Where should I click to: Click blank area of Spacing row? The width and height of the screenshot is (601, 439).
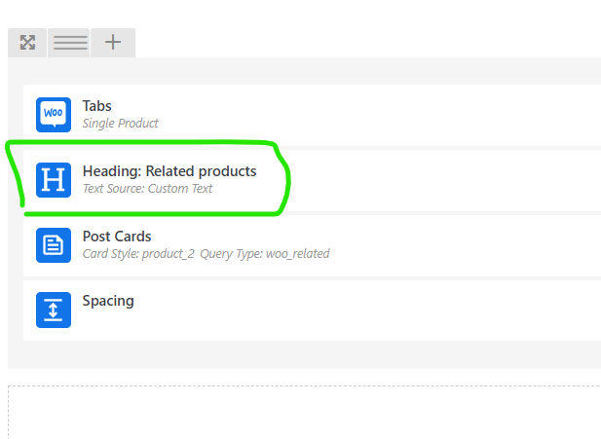[x=383, y=311]
